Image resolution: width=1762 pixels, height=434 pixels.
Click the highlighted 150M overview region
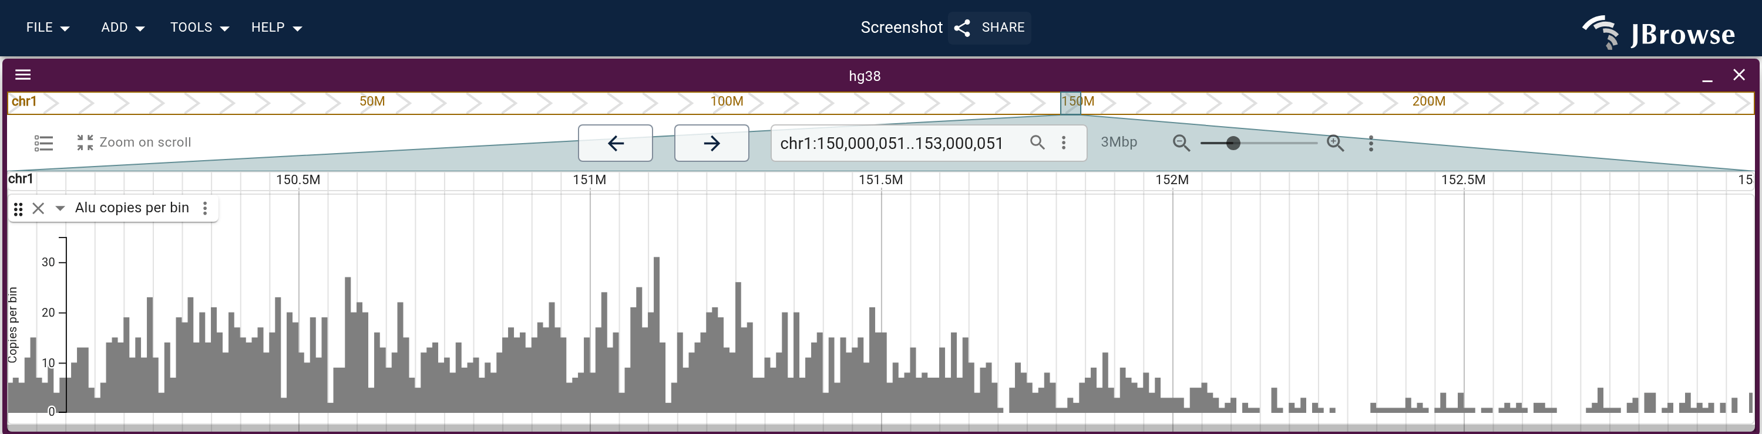(x=1071, y=103)
